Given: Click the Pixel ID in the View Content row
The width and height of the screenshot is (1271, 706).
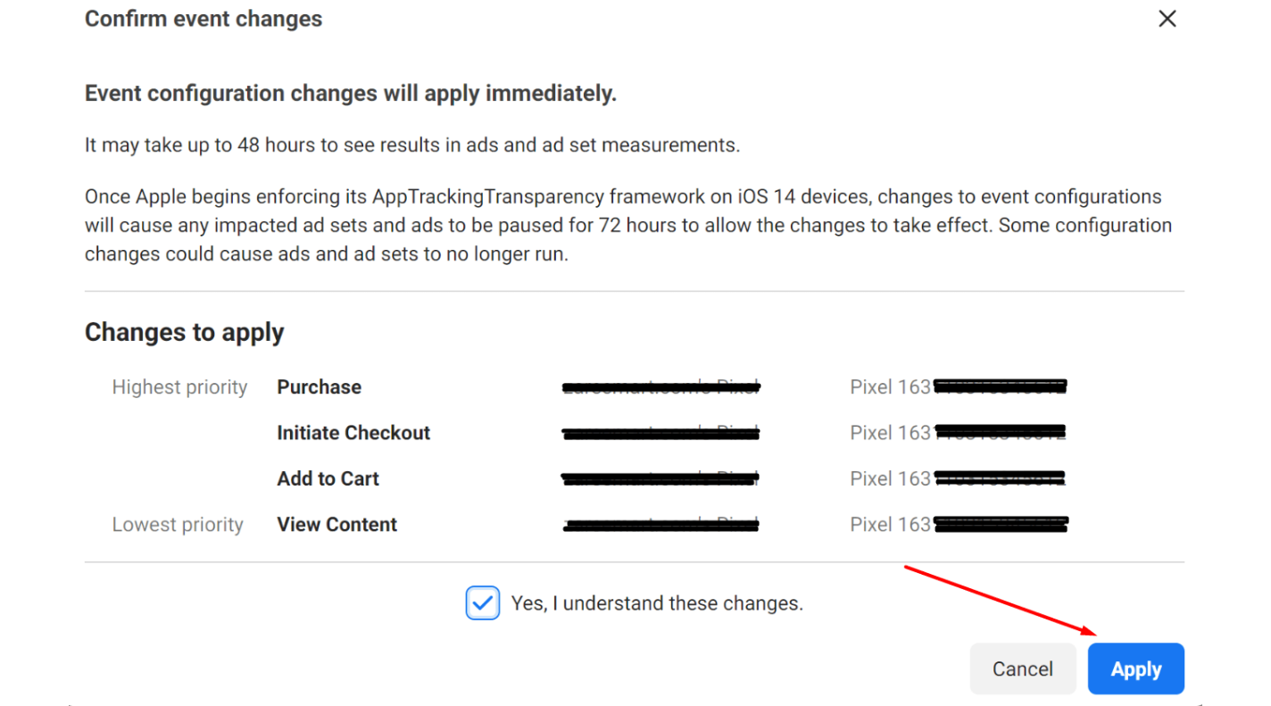Looking at the screenshot, I should tap(958, 525).
